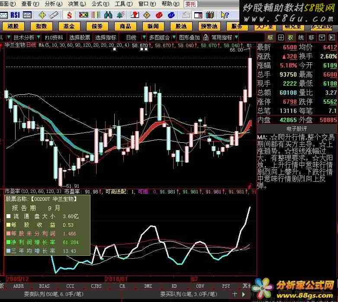Open the 决策(L) menu
The image size is (338, 302).
77,3
